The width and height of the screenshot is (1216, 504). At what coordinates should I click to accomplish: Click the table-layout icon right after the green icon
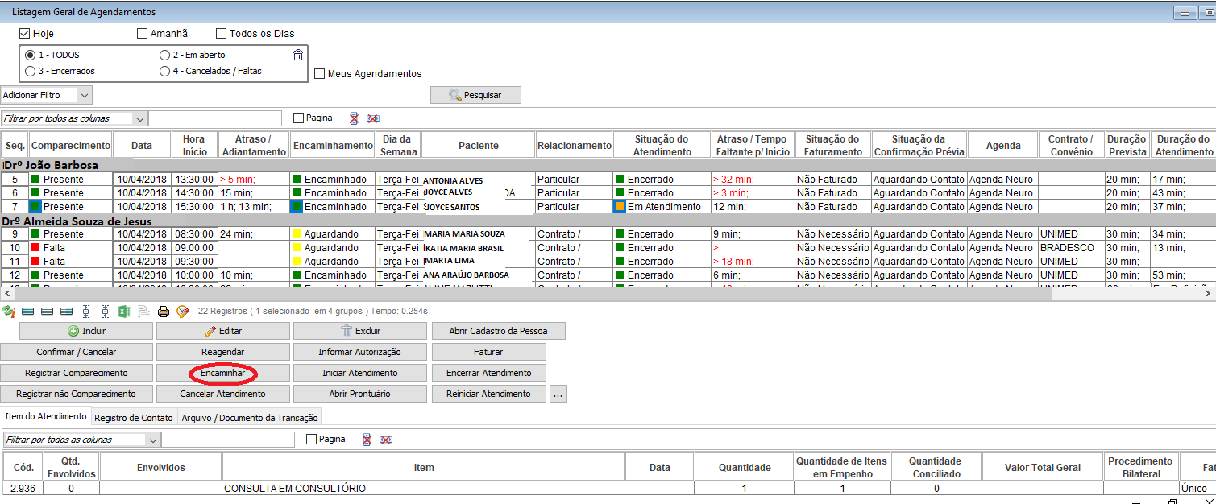point(28,312)
